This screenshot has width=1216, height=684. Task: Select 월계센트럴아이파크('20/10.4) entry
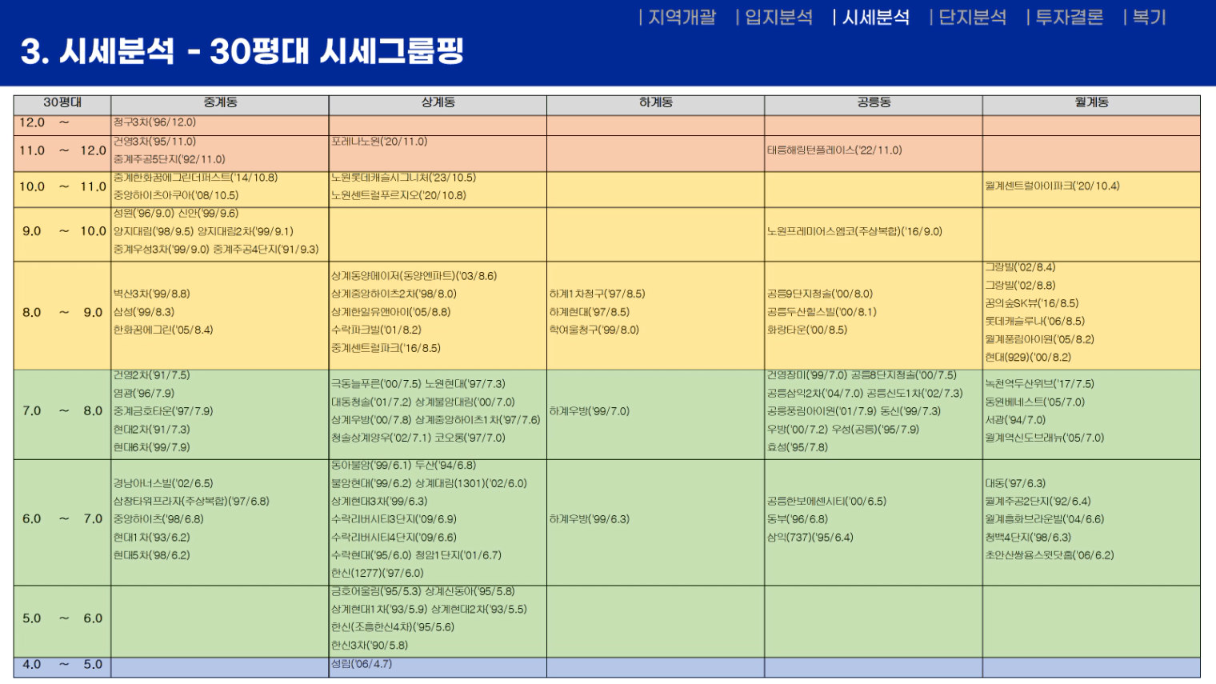(x=1052, y=186)
